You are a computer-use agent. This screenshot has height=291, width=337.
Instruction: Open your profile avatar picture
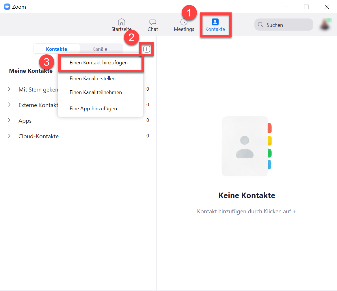point(325,25)
